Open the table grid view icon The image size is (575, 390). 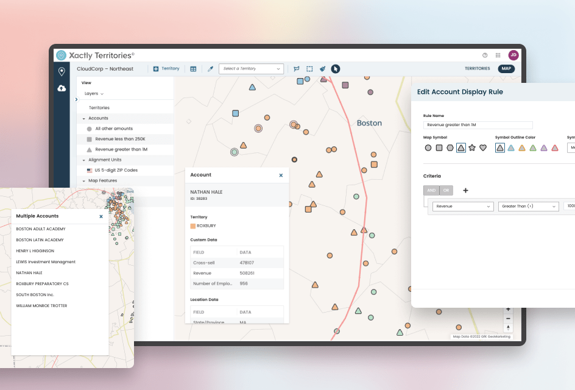193,69
